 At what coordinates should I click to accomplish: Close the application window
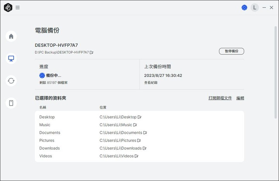271,7
